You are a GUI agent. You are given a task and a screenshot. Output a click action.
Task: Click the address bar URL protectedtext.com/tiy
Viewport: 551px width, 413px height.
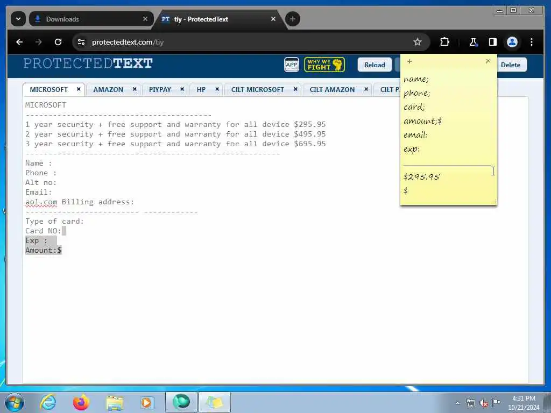[x=128, y=42]
